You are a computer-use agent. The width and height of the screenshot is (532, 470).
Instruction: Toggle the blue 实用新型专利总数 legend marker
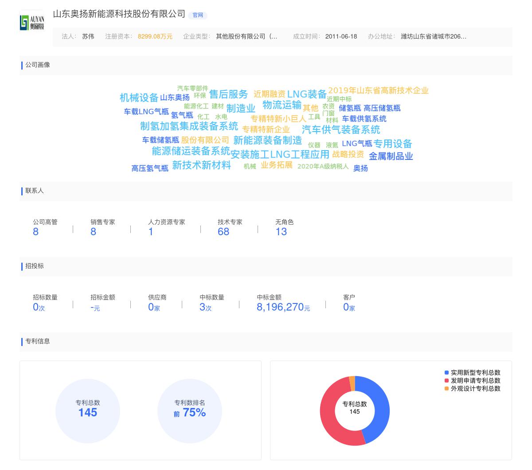click(x=446, y=373)
